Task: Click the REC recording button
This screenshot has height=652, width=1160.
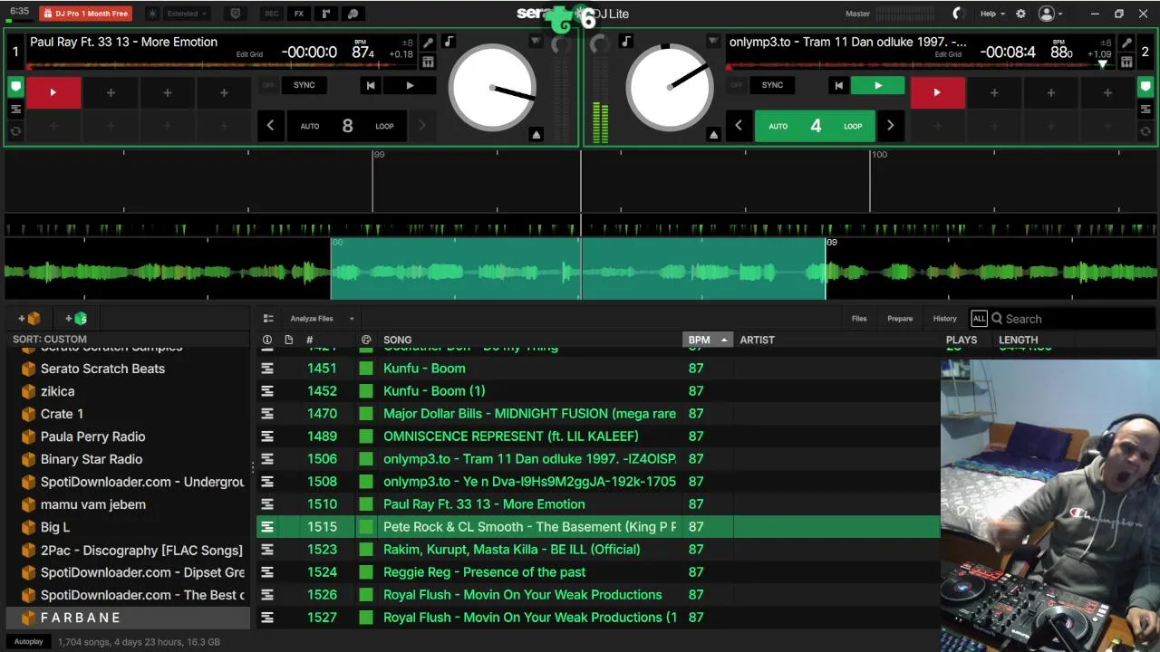Action: pyautogui.click(x=272, y=14)
